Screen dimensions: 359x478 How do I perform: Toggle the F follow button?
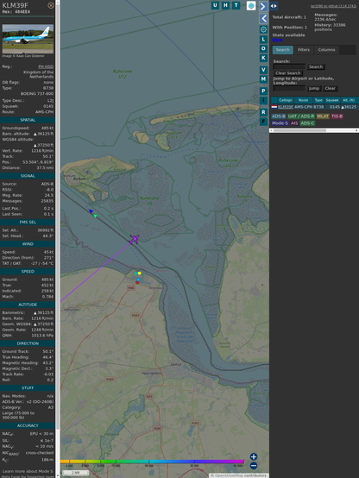coord(263,122)
